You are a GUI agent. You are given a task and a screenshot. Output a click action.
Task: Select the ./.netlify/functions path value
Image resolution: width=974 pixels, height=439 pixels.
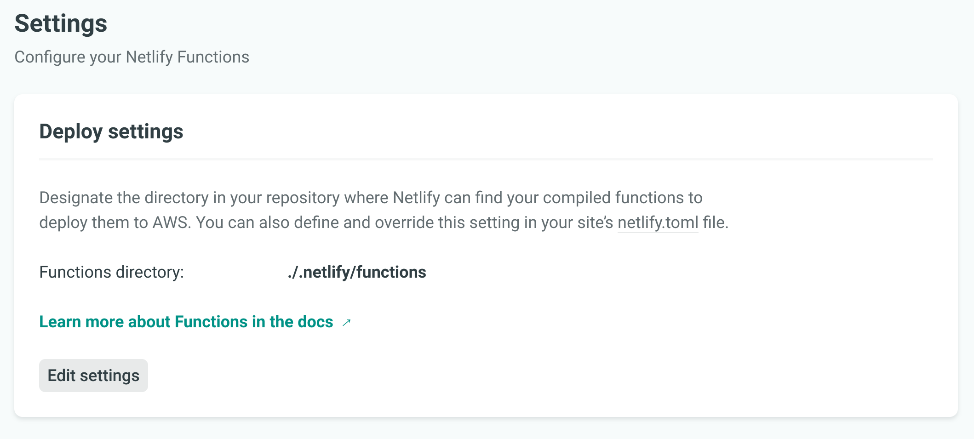click(357, 272)
